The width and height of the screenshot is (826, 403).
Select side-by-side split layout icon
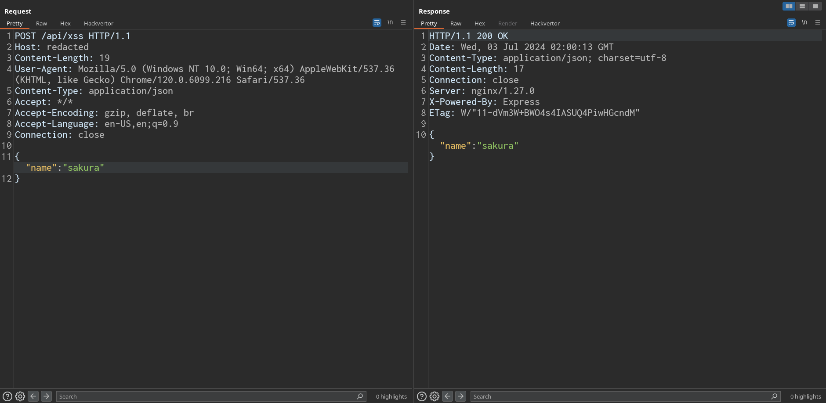[789, 6]
